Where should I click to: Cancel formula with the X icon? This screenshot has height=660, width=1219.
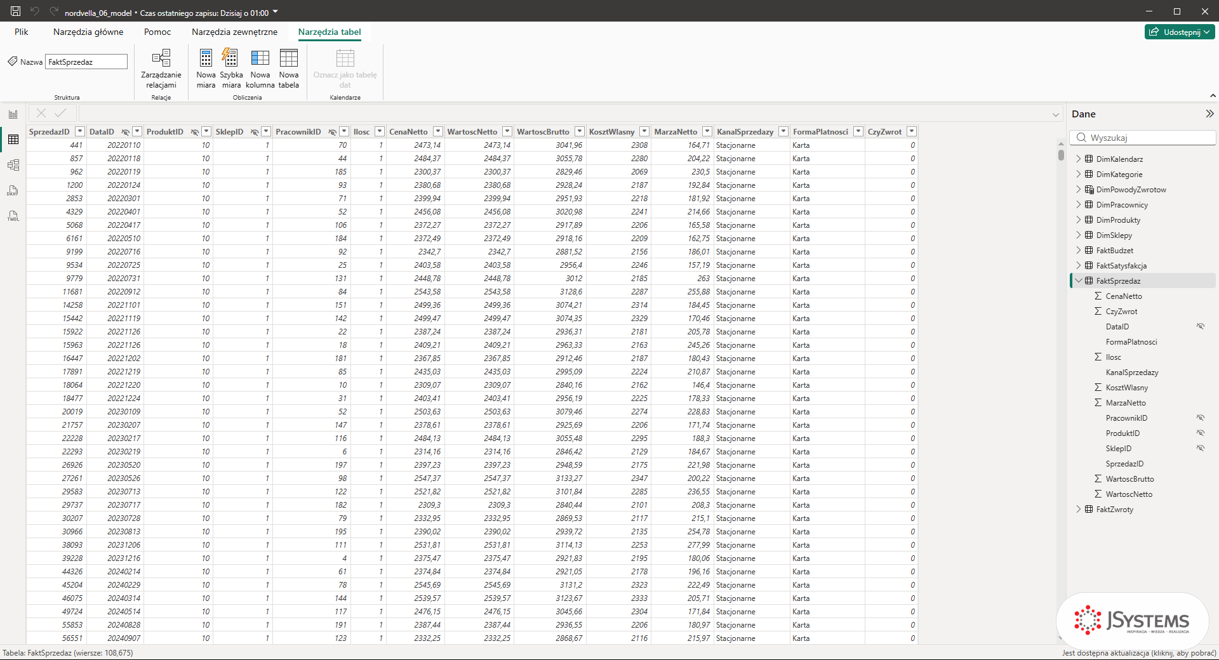tap(41, 113)
